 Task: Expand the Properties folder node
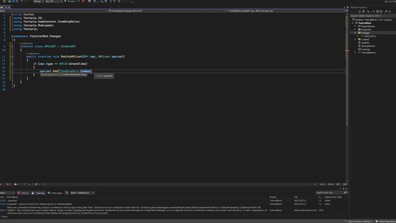tap(355, 30)
